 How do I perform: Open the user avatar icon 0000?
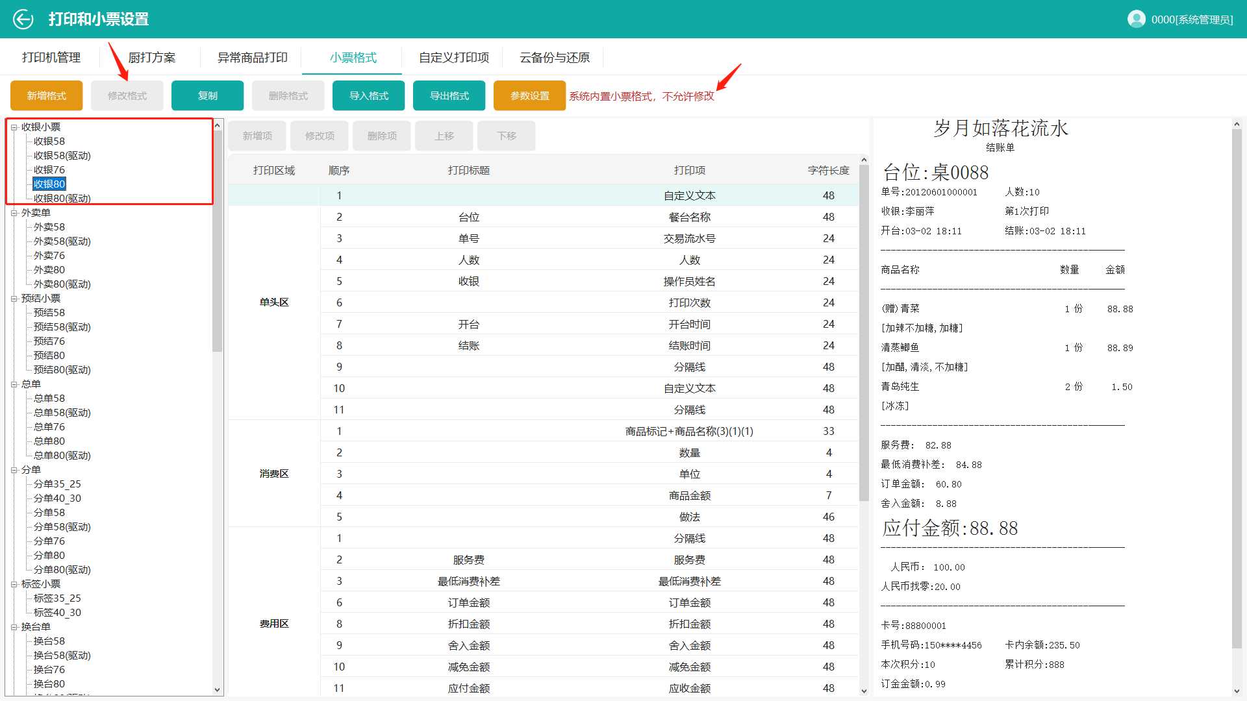[1136, 19]
